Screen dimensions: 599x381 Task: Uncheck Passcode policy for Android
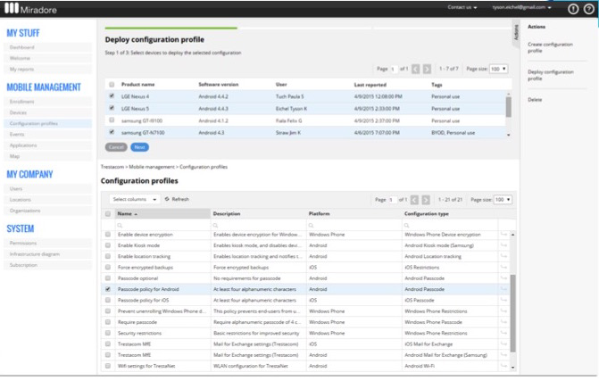click(x=108, y=289)
